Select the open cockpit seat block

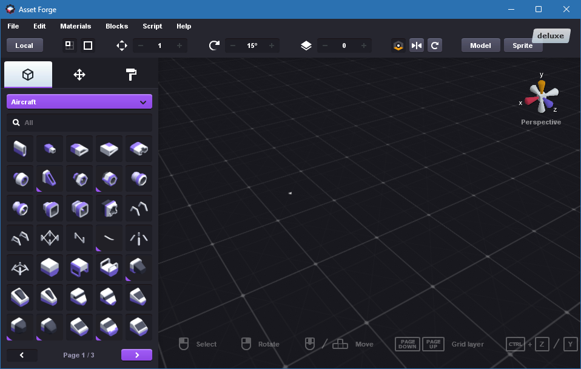click(x=109, y=268)
